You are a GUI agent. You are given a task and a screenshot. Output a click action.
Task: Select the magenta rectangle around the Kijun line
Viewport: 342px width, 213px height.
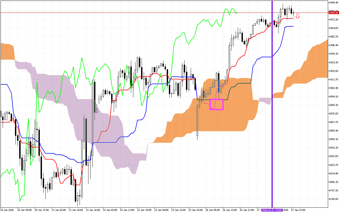tap(217, 104)
